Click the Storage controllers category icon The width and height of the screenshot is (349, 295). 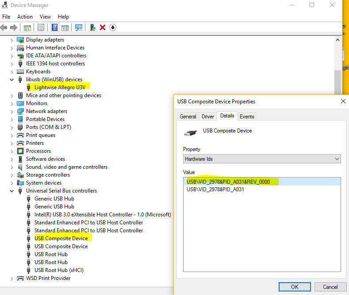click(x=20, y=175)
